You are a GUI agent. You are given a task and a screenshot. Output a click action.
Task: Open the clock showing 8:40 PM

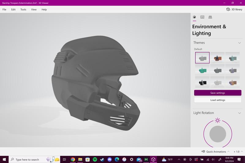229,160
